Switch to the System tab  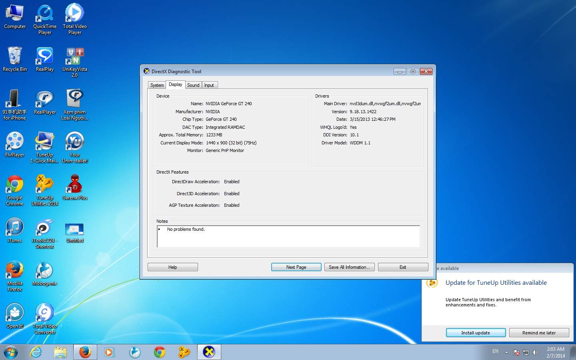[x=157, y=85]
